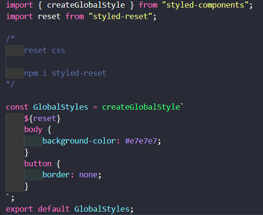Click the reset identifier in second import
Image resolution: width=263 pixels, height=215 pixels.
pos(49,17)
